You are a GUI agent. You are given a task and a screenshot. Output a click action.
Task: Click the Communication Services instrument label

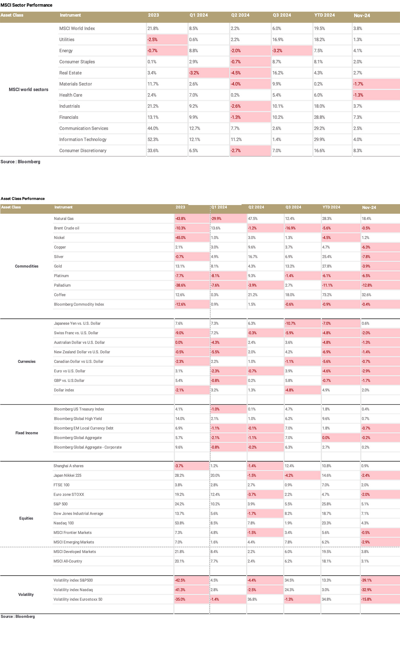point(83,128)
